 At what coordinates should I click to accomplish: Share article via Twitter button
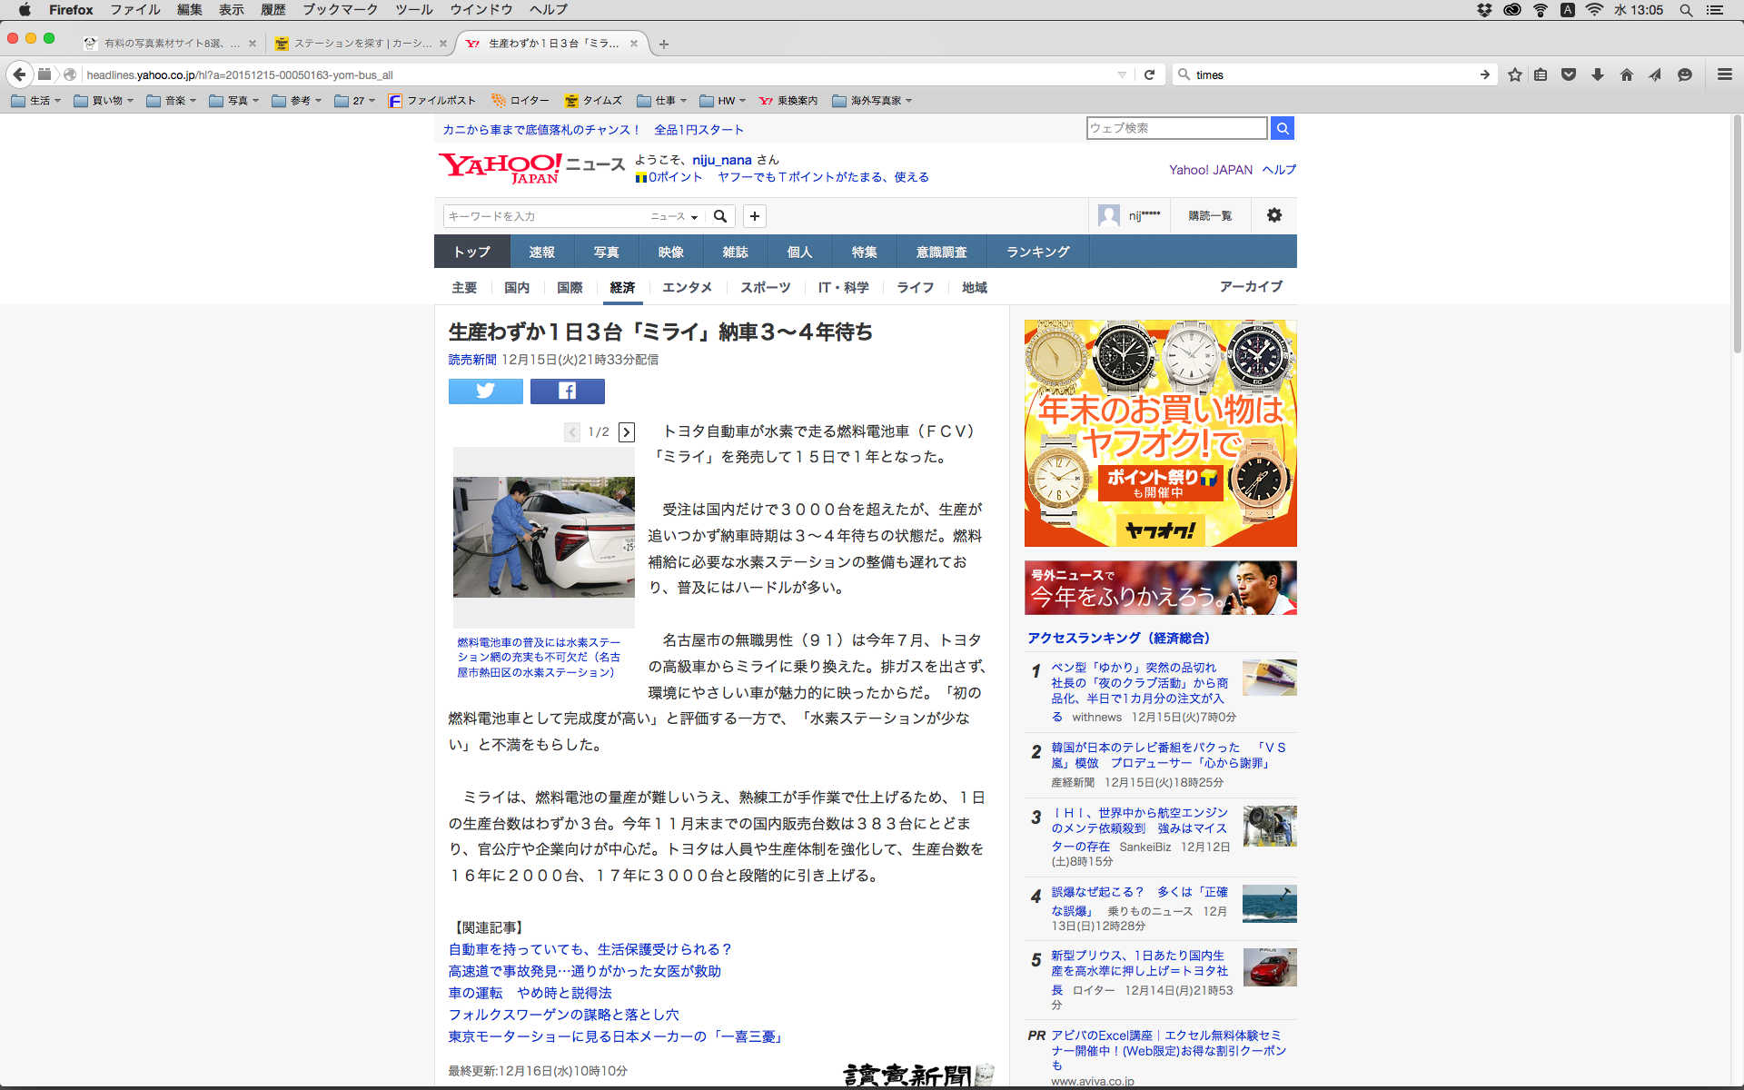click(x=485, y=391)
